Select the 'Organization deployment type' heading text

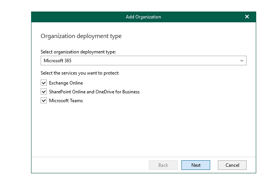click(81, 36)
